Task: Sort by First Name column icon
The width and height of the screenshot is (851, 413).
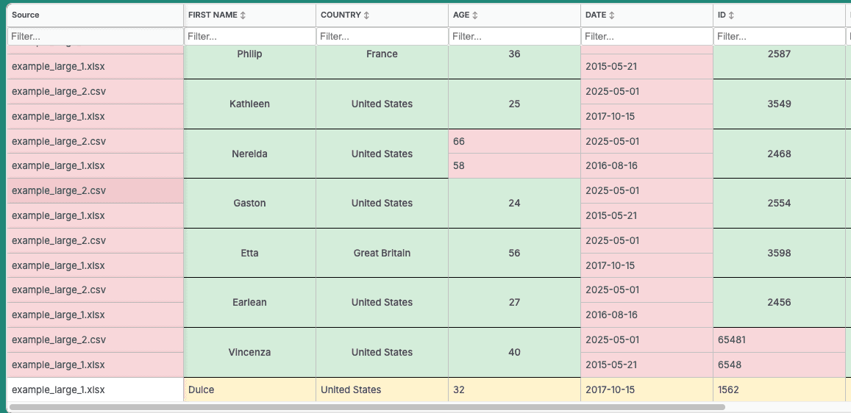Action: [243, 15]
